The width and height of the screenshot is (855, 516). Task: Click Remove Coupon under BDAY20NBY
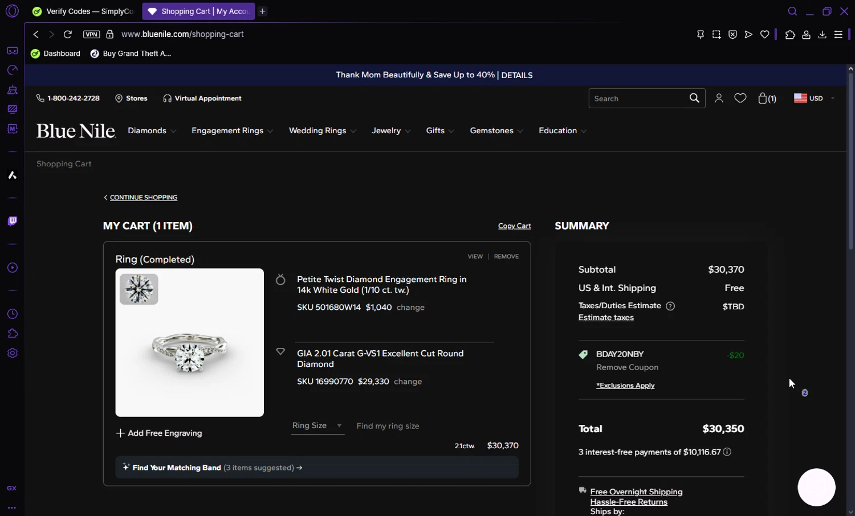coord(627,367)
